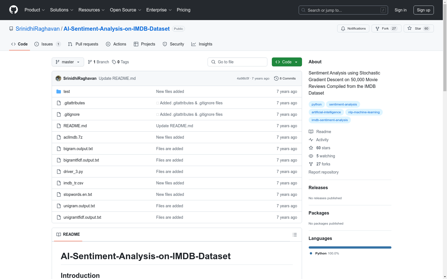Click the GitHub logo icon
This screenshot has width=447, height=279.
[x=13, y=10]
